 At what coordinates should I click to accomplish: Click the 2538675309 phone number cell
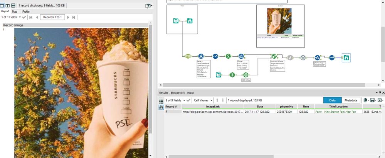[287, 112]
